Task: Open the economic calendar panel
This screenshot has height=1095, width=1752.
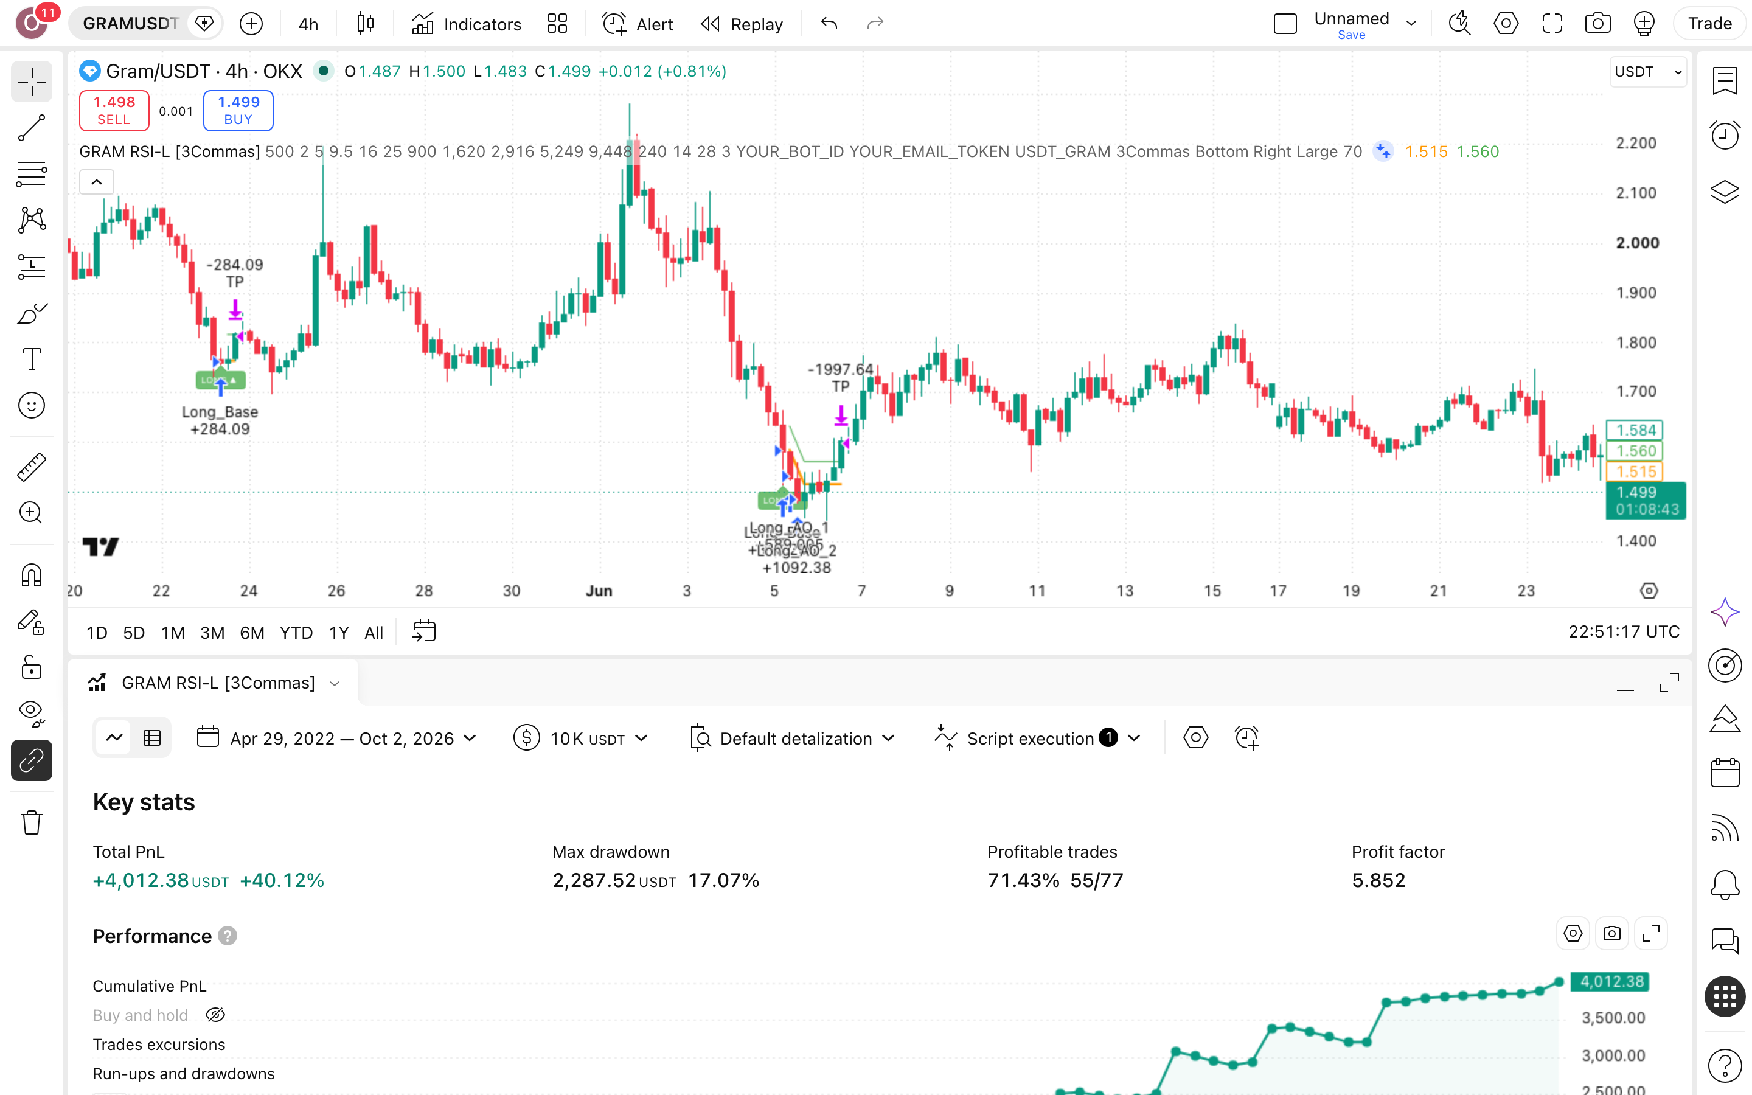Action: 1725,773
